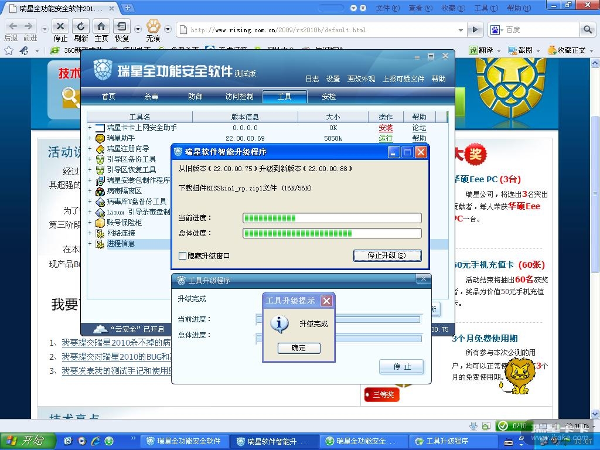Click the paw traceless browsing icon
This screenshot has width=600, height=450.
pos(153,26)
